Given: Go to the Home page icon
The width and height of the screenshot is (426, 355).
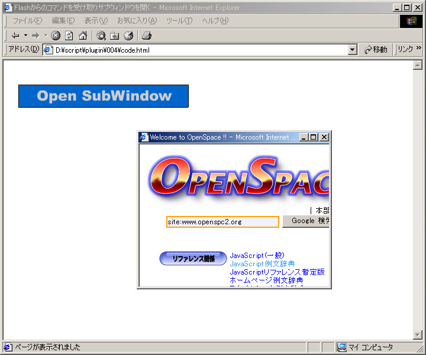Looking at the screenshot, I should [x=83, y=35].
